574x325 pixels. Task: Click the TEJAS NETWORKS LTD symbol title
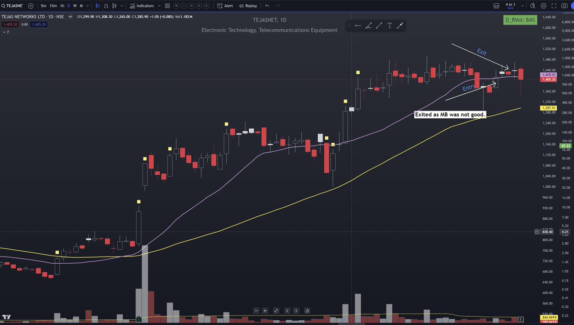tap(32, 17)
